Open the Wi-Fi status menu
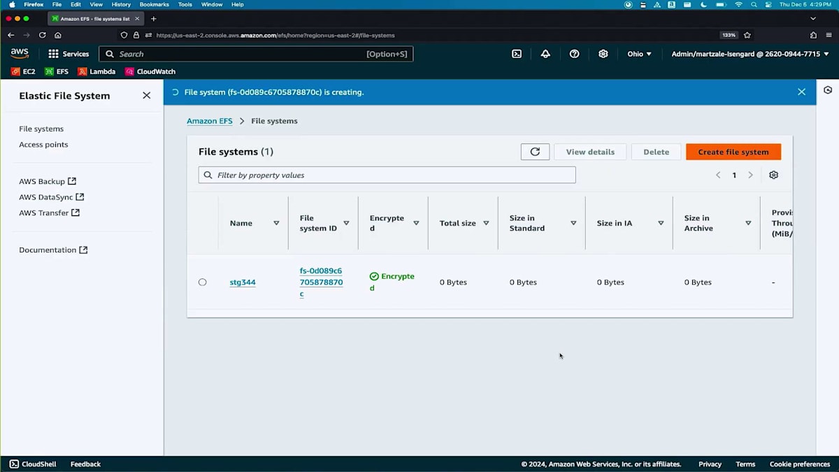Image resolution: width=839 pixels, height=472 pixels. [738, 4]
